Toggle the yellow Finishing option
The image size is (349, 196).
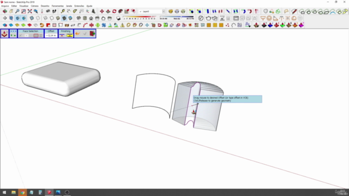click(70, 35)
